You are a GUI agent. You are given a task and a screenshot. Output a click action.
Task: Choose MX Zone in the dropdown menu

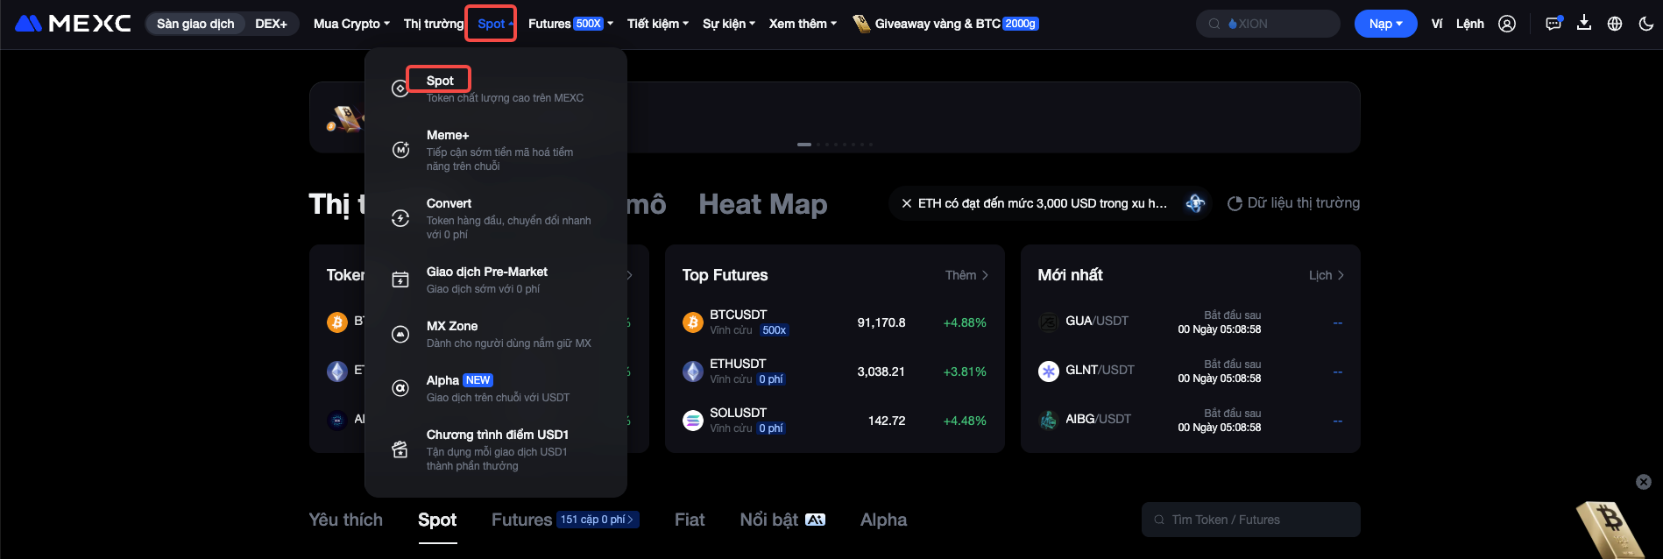(x=452, y=326)
